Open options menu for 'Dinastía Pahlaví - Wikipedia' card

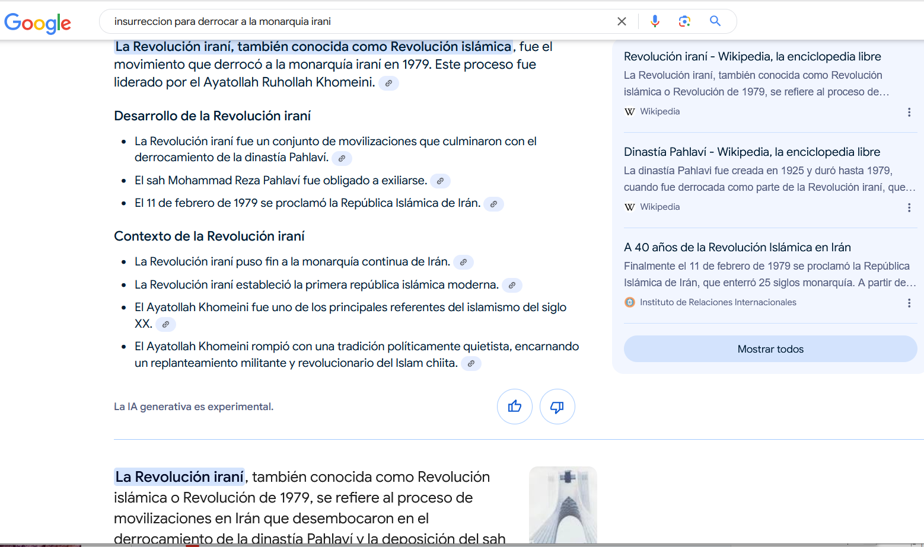(x=909, y=207)
